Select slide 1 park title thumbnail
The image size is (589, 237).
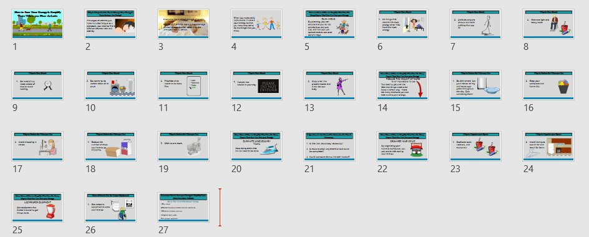point(37,24)
